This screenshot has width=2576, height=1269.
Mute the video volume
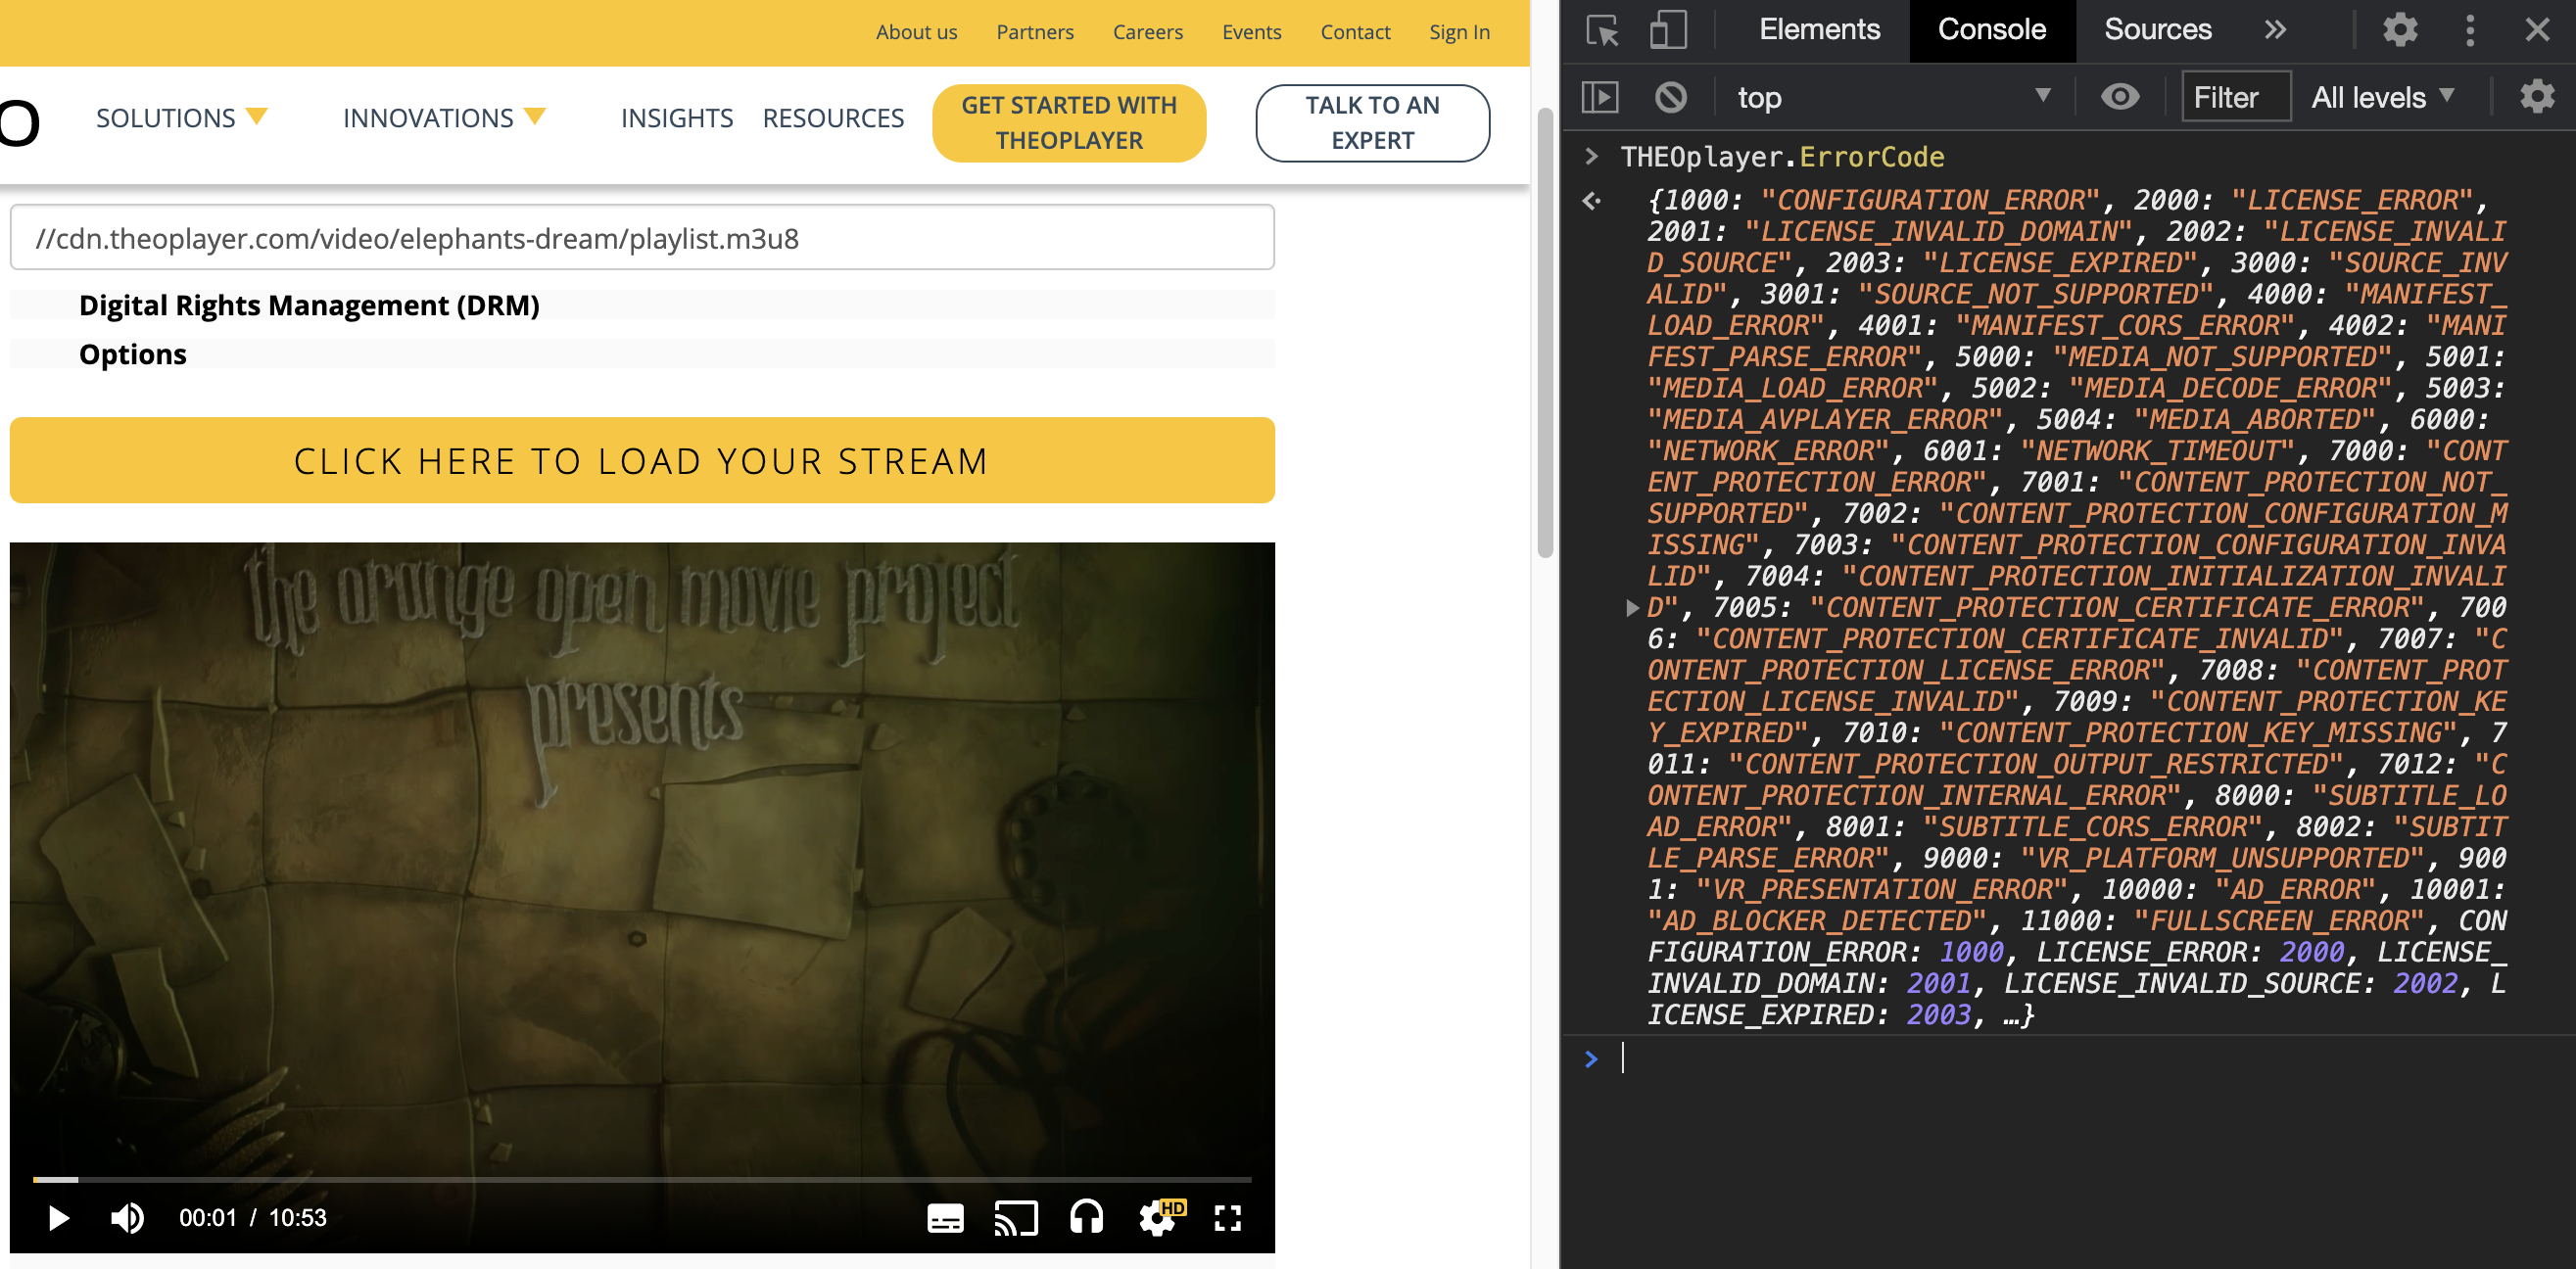pyautogui.click(x=126, y=1217)
